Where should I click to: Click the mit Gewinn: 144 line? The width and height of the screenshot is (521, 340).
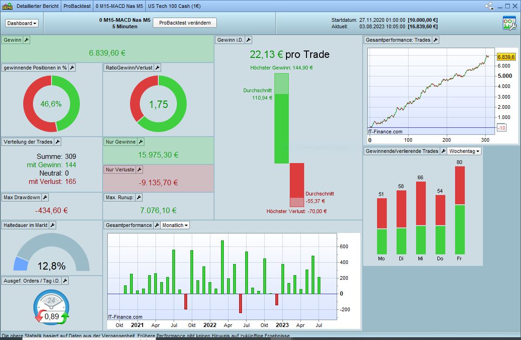tap(52, 165)
